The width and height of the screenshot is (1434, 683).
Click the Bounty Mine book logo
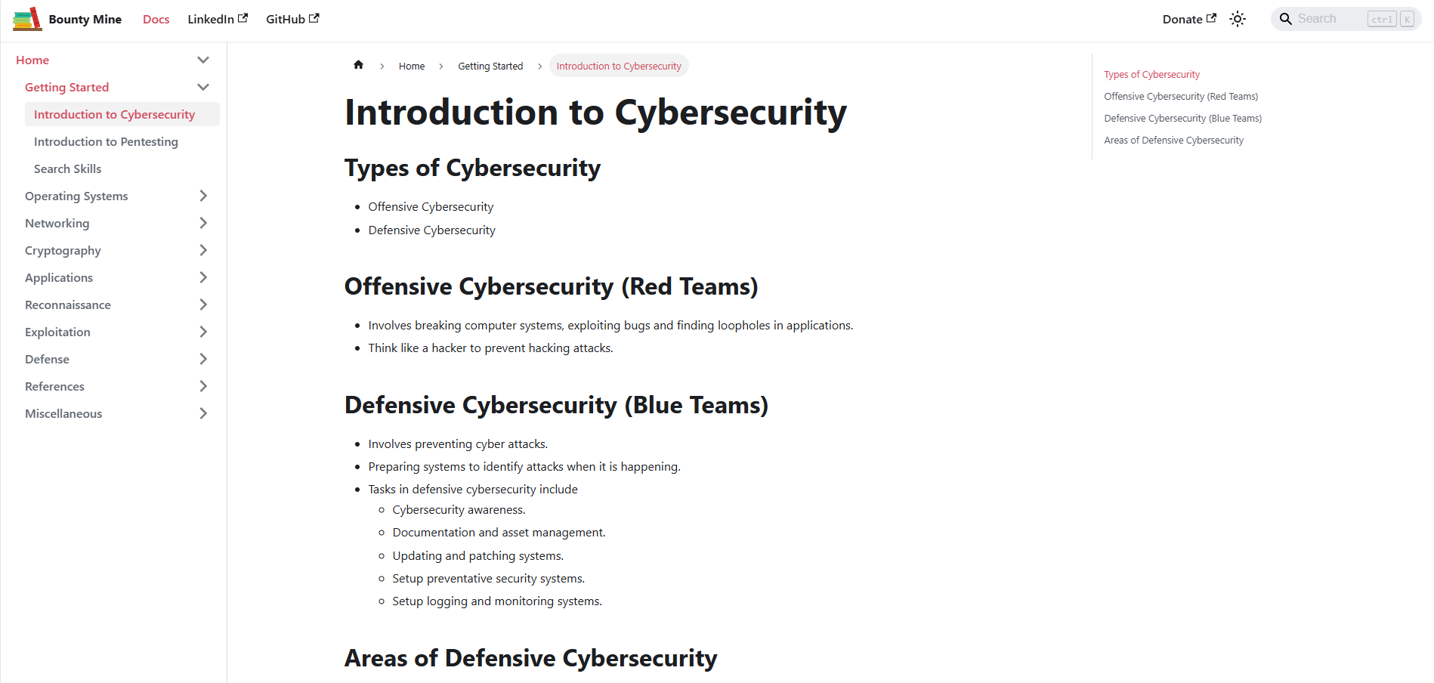tap(27, 19)
